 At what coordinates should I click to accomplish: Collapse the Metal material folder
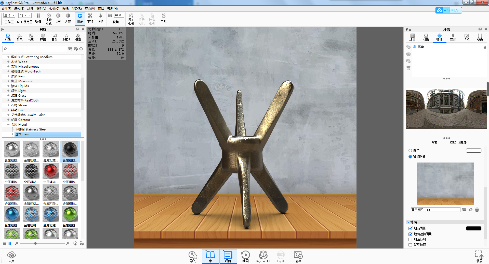coord(8,125)
